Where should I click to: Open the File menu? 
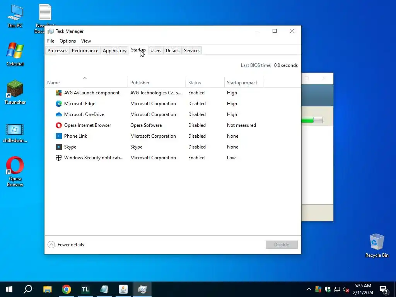pyautogui.click(x=51, y=41)
